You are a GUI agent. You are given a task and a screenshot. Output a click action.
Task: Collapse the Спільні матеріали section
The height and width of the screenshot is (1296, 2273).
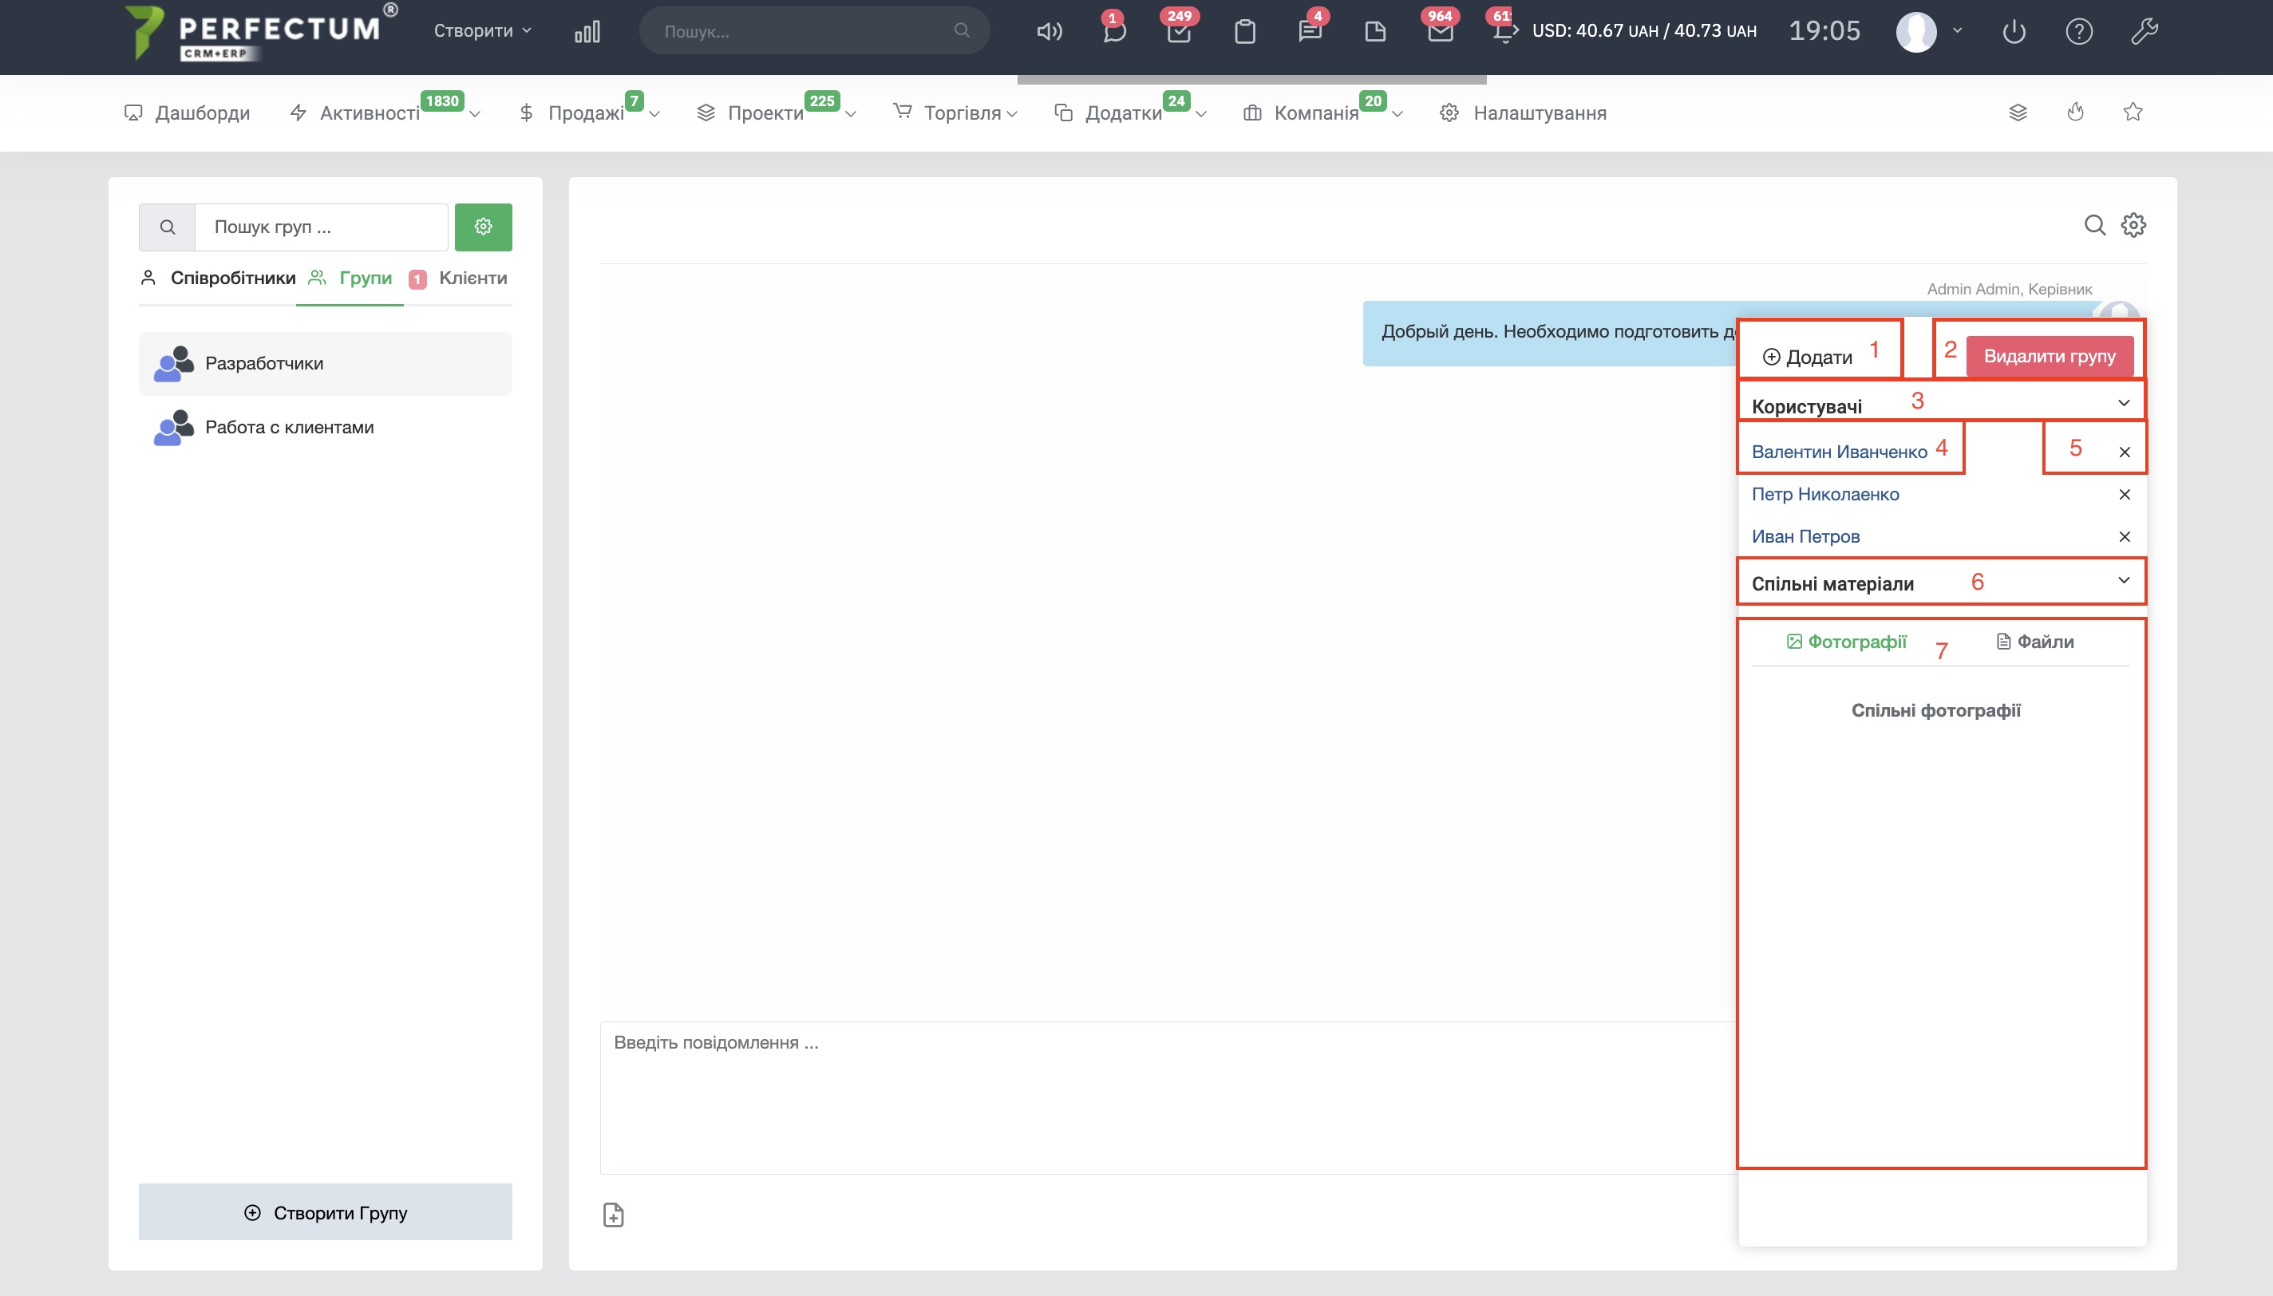tap(2124, 580)
